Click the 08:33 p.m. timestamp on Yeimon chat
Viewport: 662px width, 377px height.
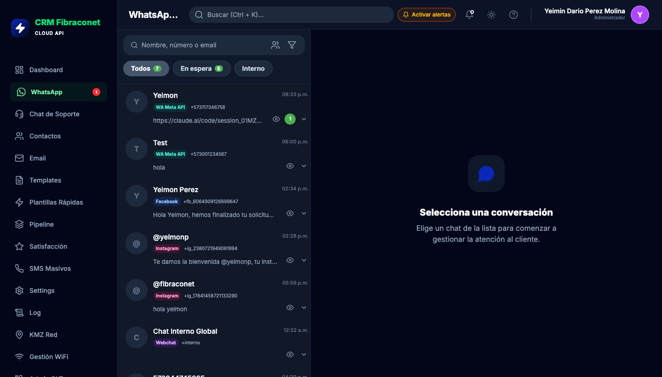pyautogui.click(x=295, y=94)
